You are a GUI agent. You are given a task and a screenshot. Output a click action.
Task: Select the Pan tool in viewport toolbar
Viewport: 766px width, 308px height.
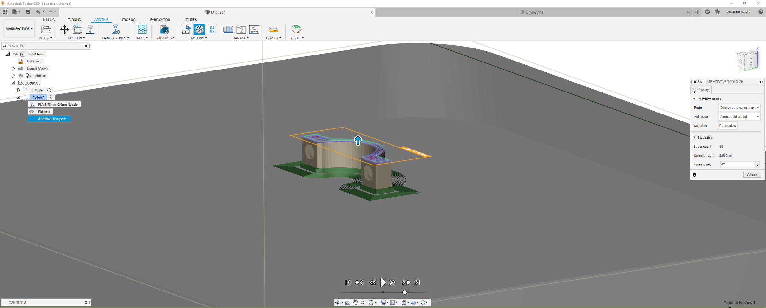click(x=355, y=302)
